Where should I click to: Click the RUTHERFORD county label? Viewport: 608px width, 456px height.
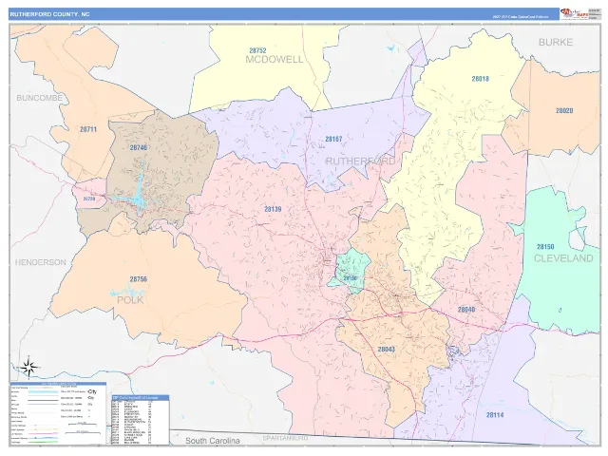coord(361,161)
